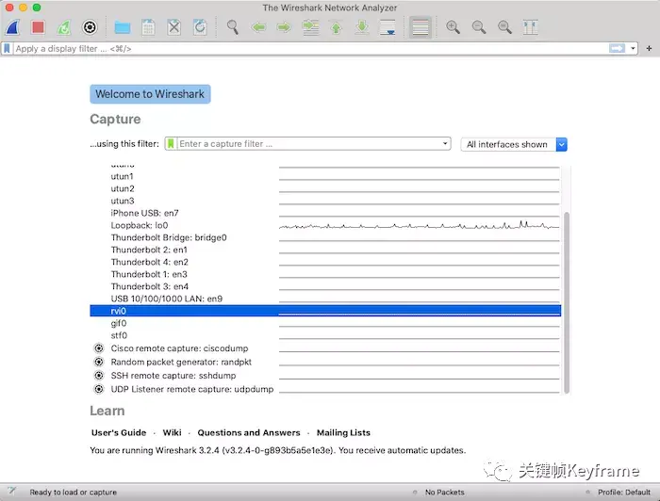Image resolution: width=660 pixels, height=501 pixels.
Task: Select the highlighted rvi0 interface
Action: tap(325, 311)
